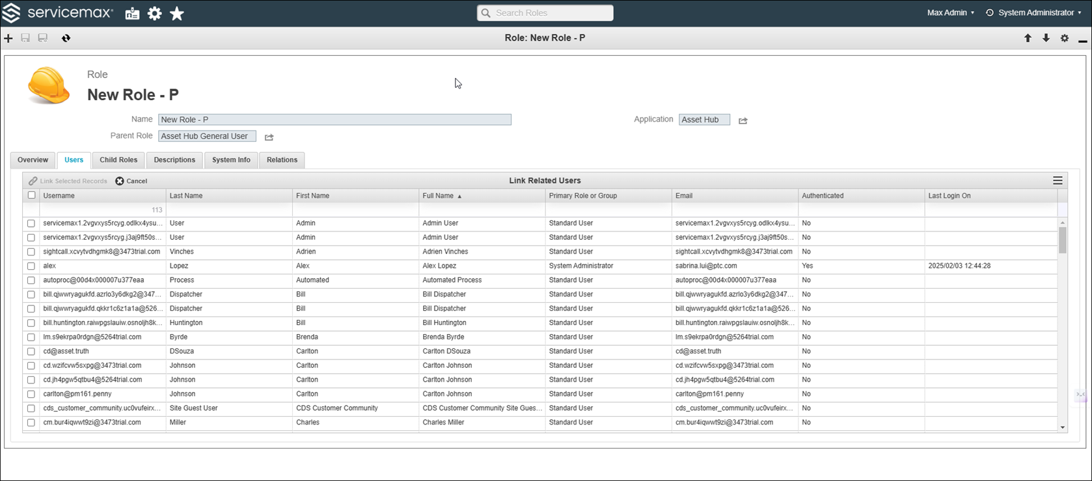Sort by the Full Name column header
Image resolution: width=1092 pixels, height=481 pixels.
(482, 196)
